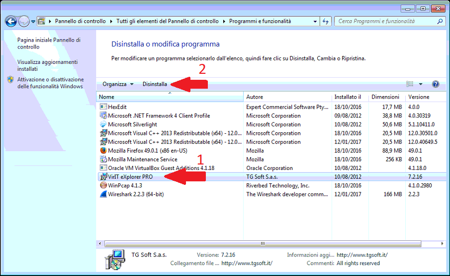Click 88,9 MB size cell

click(392, 151)
